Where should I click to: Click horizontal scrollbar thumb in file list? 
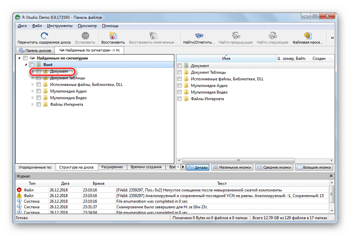239,160
